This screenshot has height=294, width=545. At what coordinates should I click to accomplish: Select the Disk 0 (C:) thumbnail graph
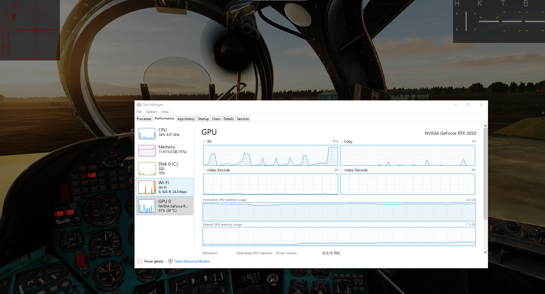tap(147, 169)
